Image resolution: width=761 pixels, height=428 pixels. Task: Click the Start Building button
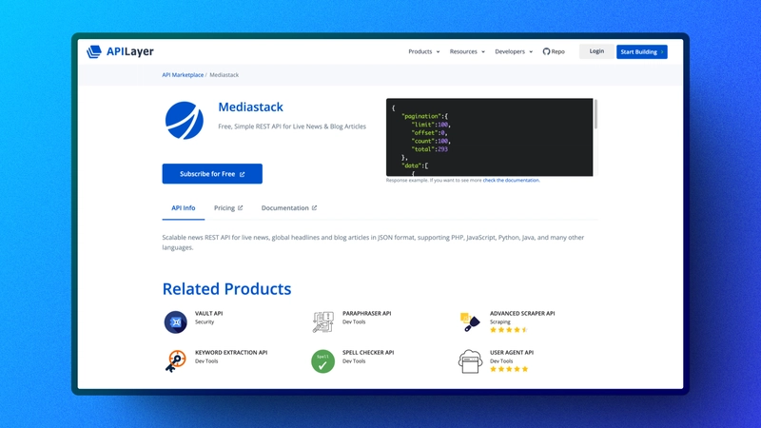point(641,52)
